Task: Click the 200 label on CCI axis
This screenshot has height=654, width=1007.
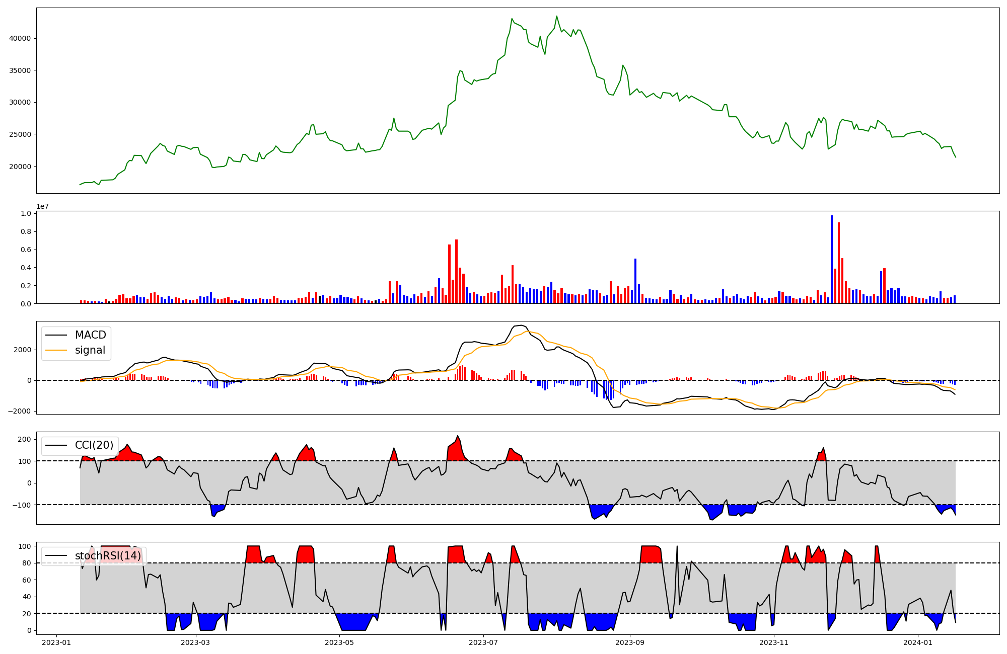Action: click(25, 439)
